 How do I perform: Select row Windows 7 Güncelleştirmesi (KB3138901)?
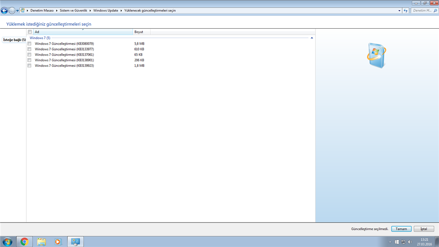click(x=64, y=60)
